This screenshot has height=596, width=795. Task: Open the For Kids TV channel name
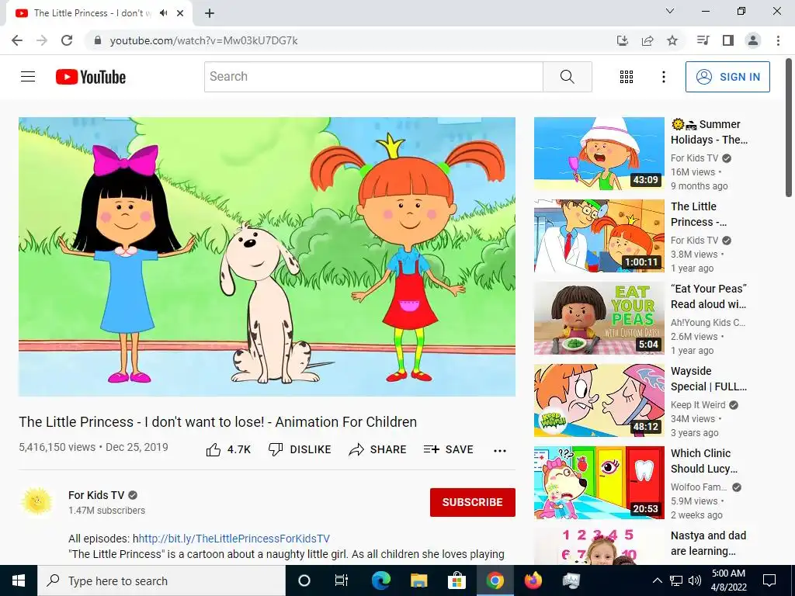point(96,495)
